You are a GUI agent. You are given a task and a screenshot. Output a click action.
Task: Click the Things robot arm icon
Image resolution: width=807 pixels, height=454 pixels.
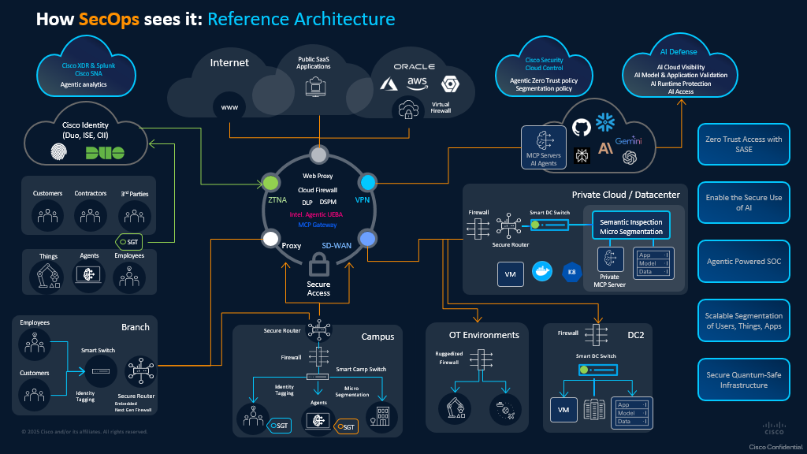click(47, 277)
